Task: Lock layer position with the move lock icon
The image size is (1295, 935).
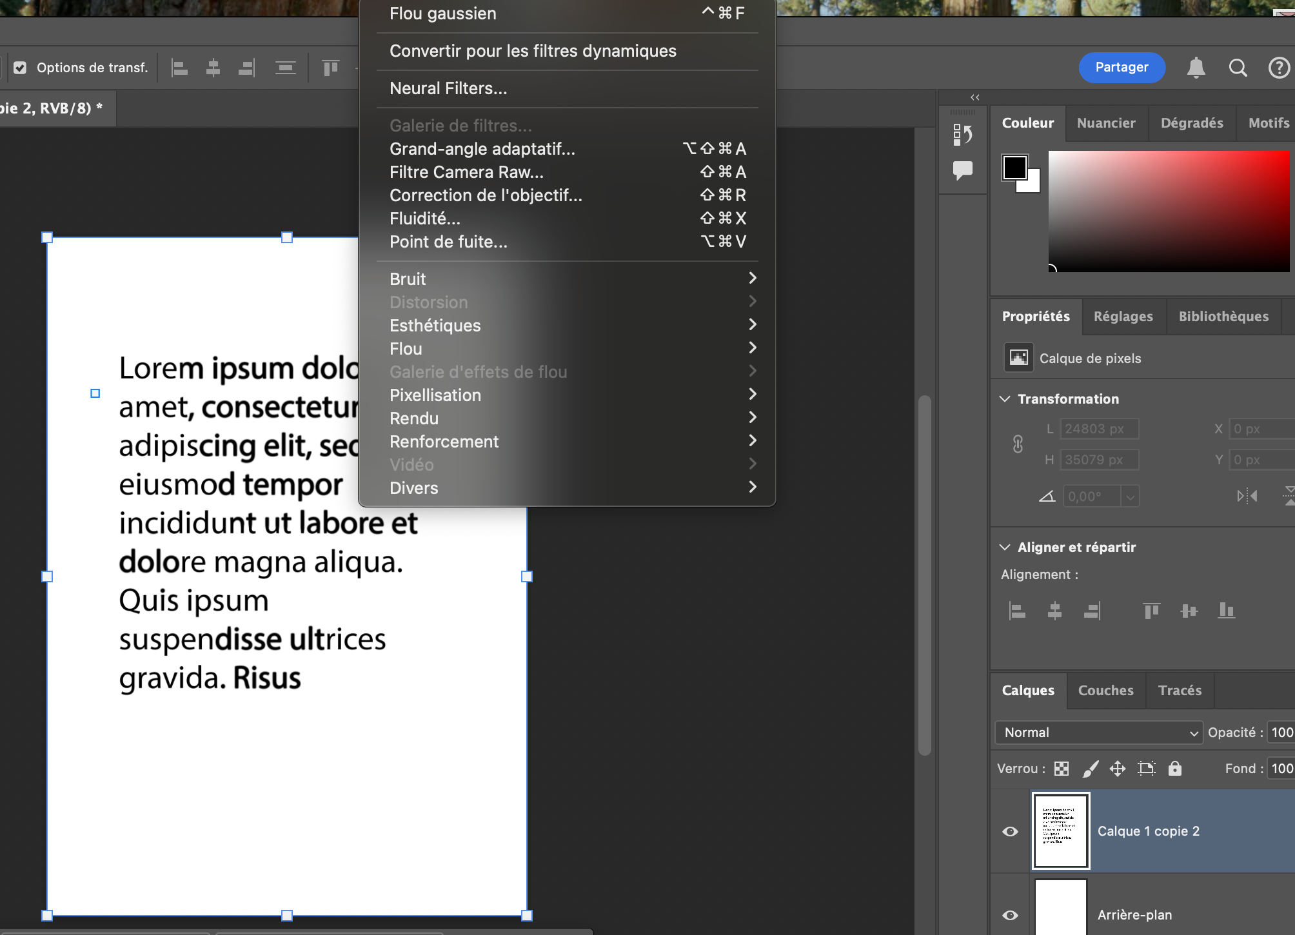Action: pos(1118,768)
